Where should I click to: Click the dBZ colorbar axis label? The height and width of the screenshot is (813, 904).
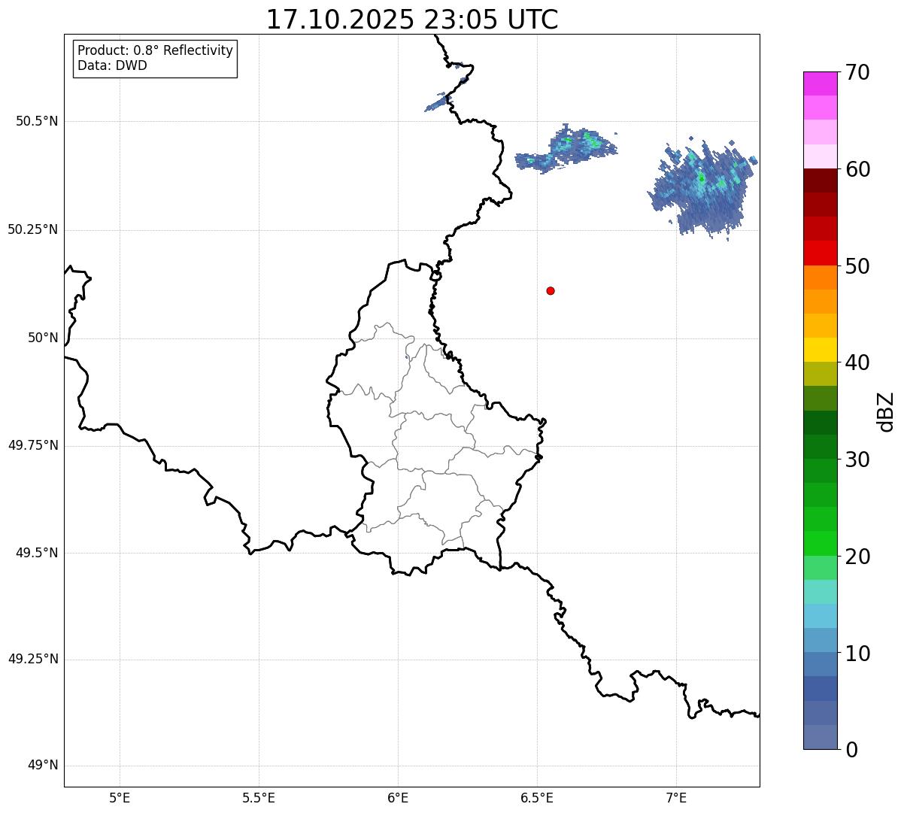click(886, 411)
